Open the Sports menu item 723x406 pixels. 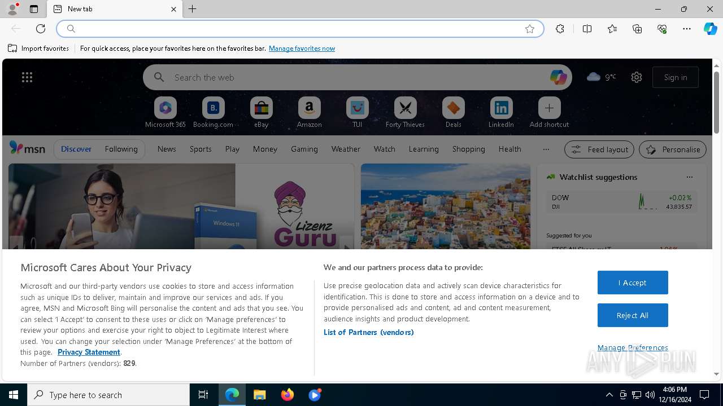pos(201,149)
